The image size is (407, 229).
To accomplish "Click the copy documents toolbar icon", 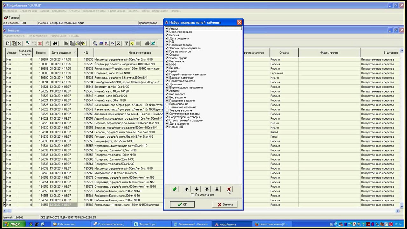I will (66, 43).
